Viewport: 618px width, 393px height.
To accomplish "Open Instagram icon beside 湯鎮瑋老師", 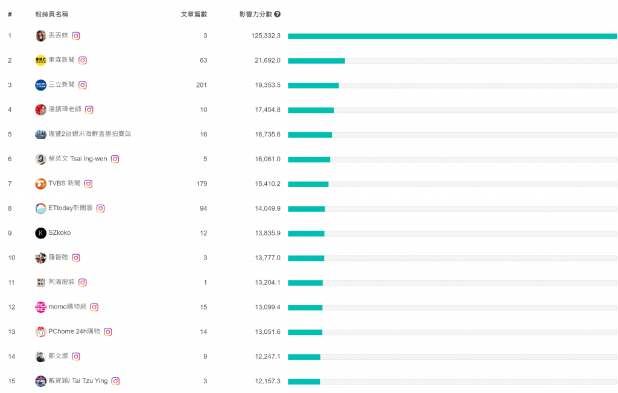I will coord(89,110).
